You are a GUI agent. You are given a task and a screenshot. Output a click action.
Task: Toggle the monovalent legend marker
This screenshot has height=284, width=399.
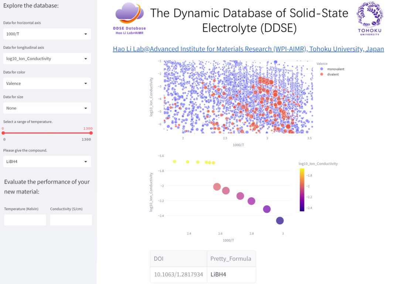click(x=322, y=69)
